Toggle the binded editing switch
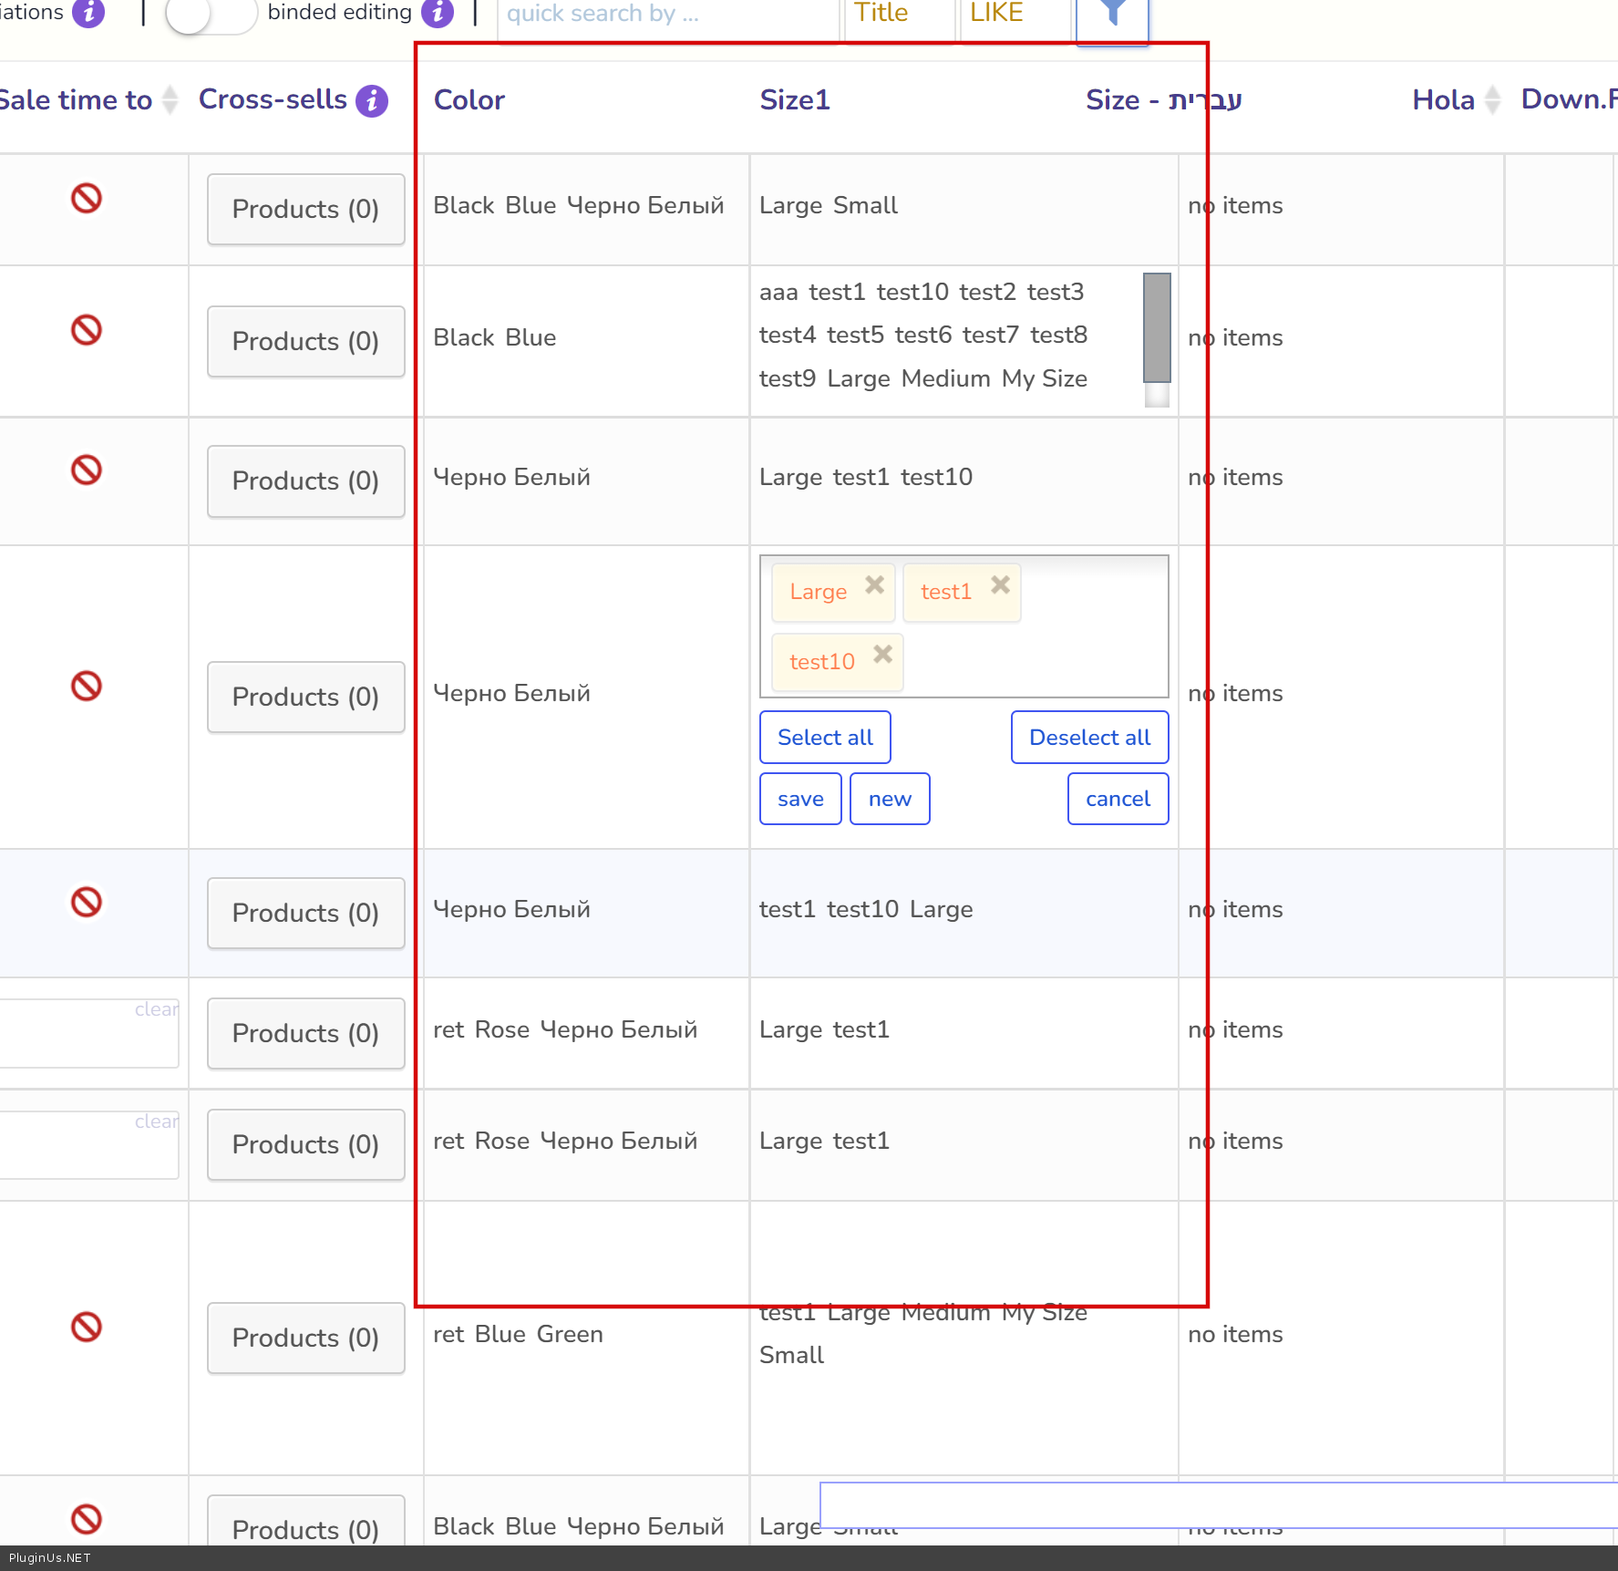1618x1571 pixels. click(x=211, y=15)
